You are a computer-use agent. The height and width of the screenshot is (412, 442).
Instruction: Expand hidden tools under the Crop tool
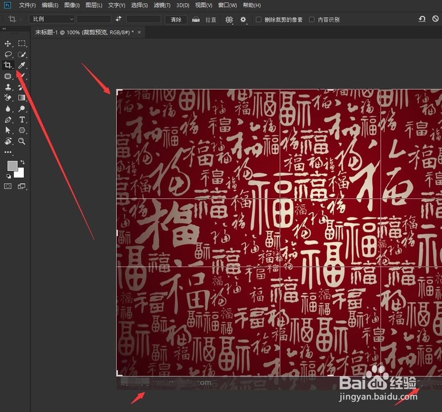tap(12, 69)
